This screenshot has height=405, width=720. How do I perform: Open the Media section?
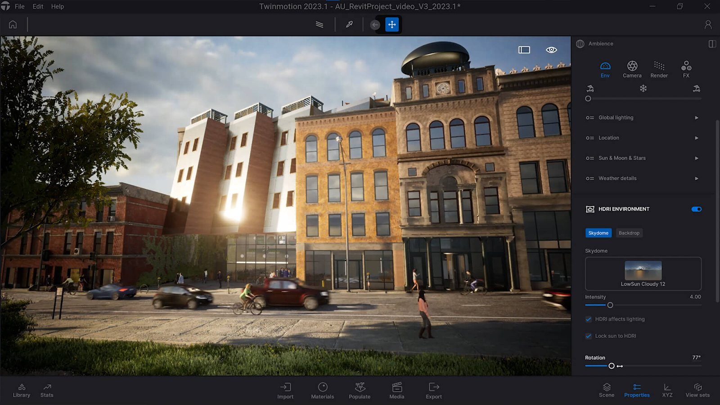click(397, 391)
